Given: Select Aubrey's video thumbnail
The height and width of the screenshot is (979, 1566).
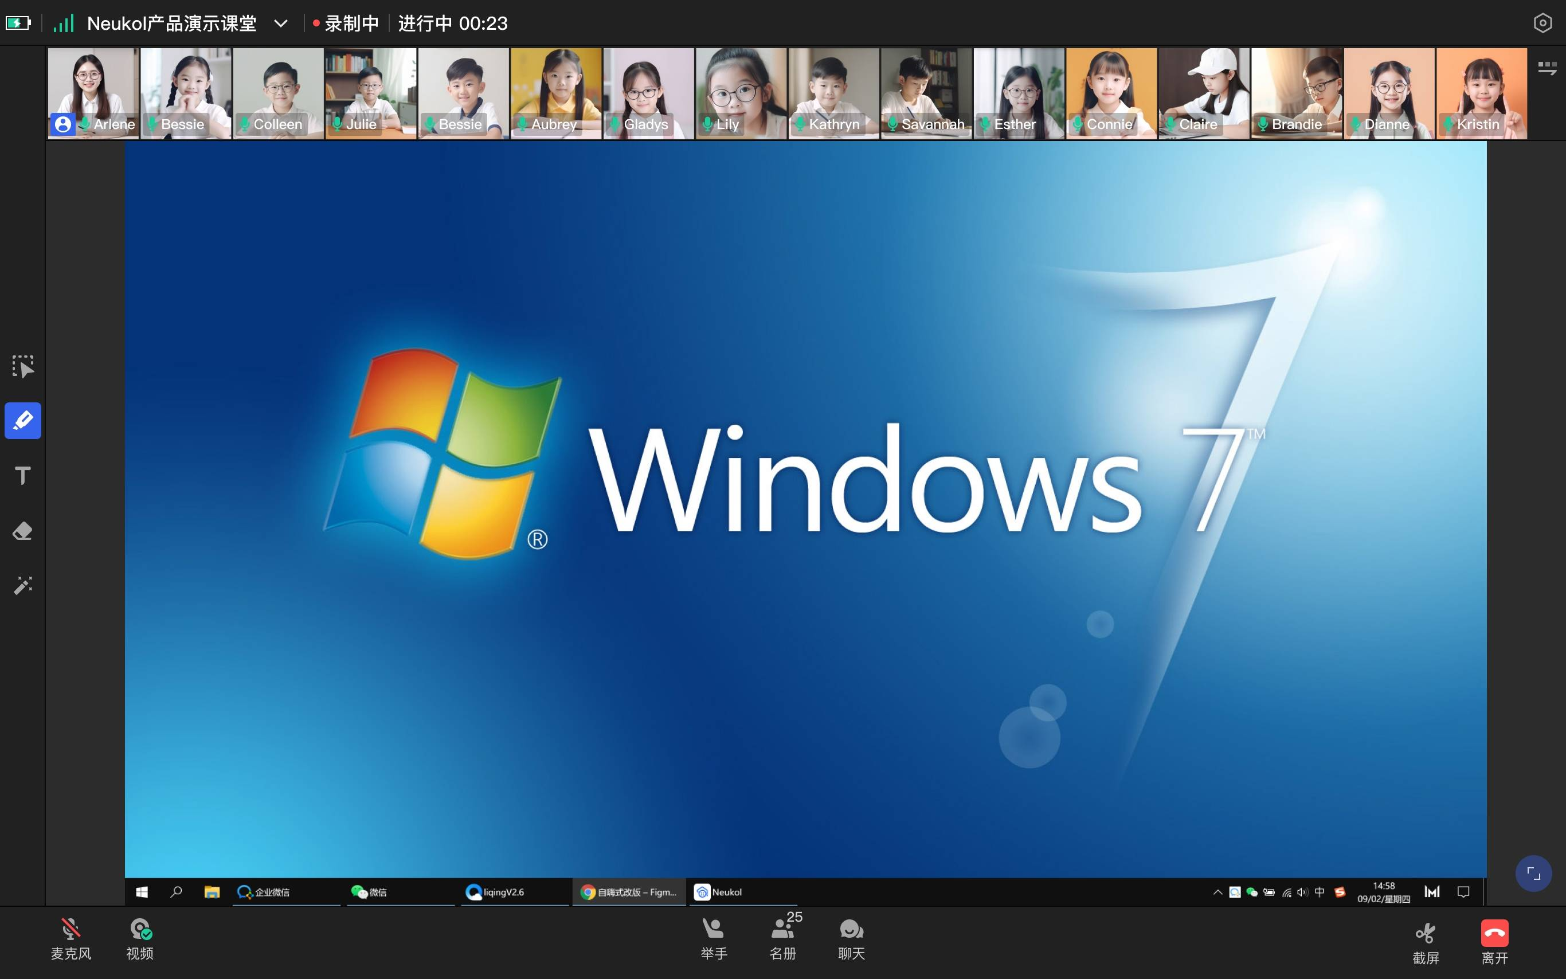Looking at the screenshot, I should 556,93.
